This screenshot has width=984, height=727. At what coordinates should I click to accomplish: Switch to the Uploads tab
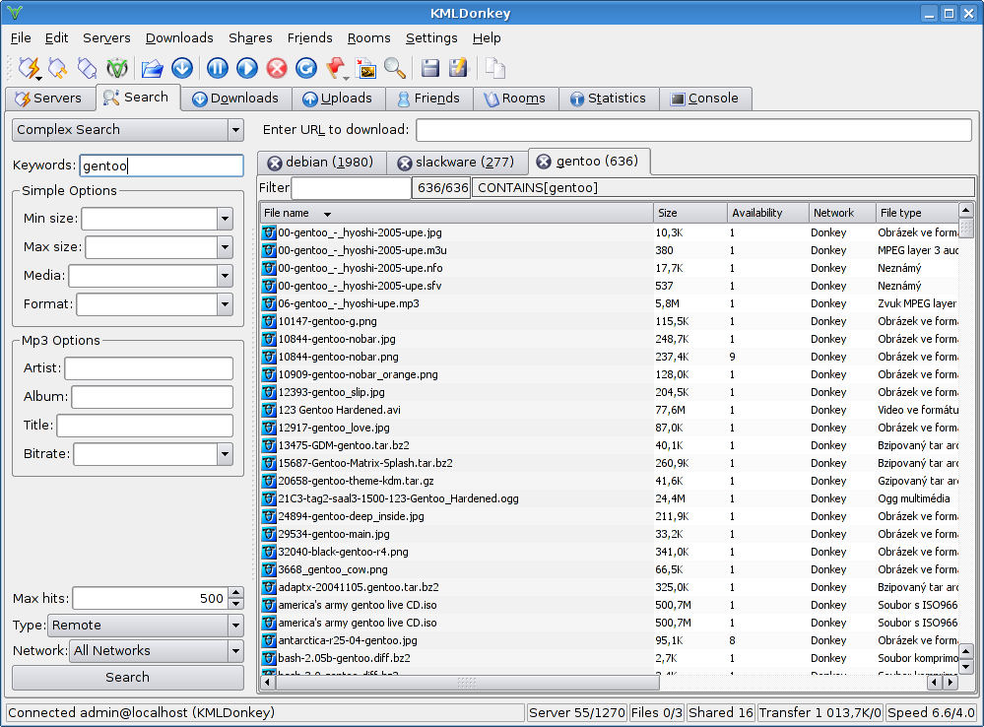(337, 99)
